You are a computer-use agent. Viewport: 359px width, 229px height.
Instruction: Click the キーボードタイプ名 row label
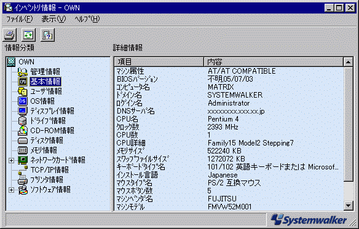[x=141, y=167]
